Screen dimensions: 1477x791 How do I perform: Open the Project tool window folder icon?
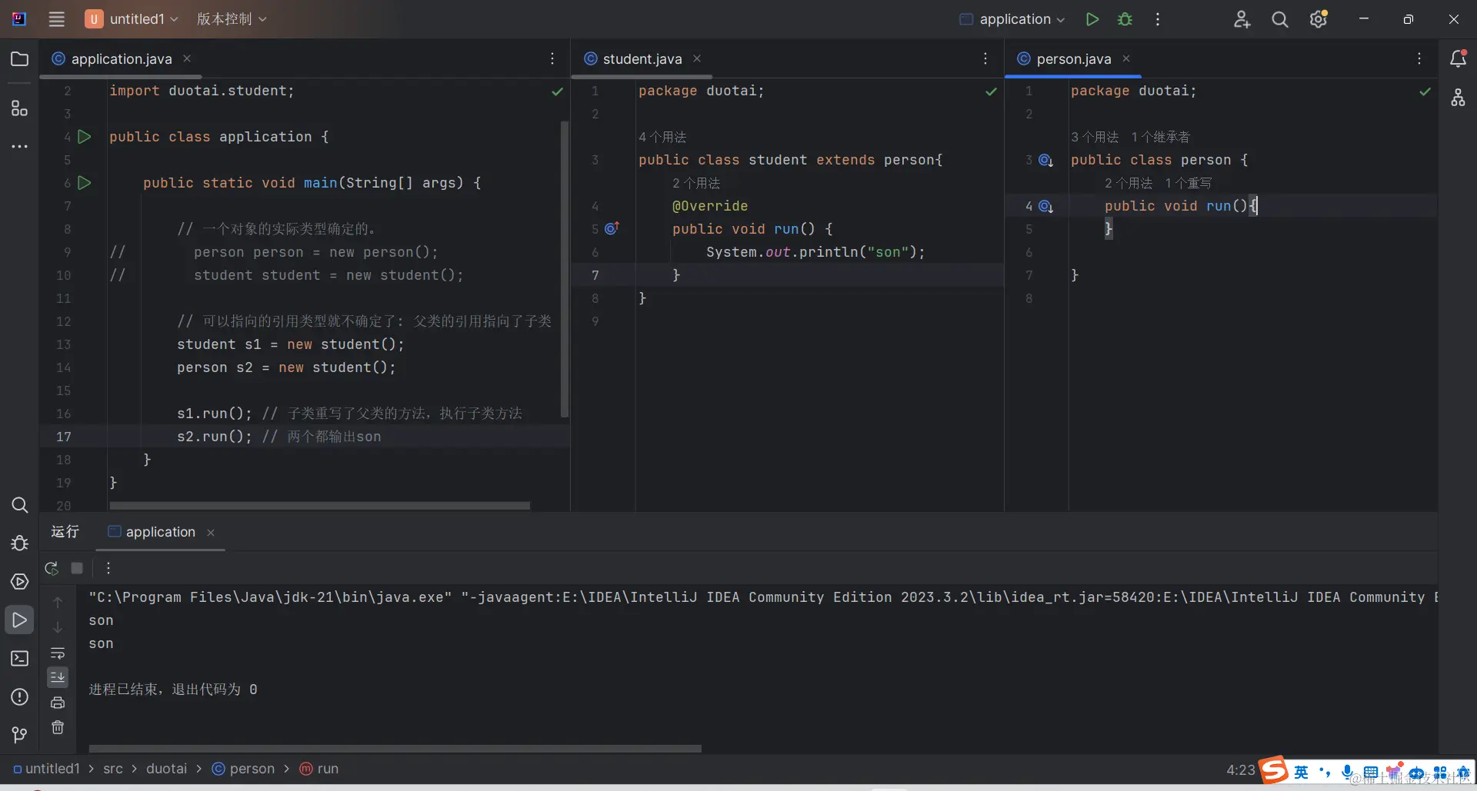[x=20, y=59]
